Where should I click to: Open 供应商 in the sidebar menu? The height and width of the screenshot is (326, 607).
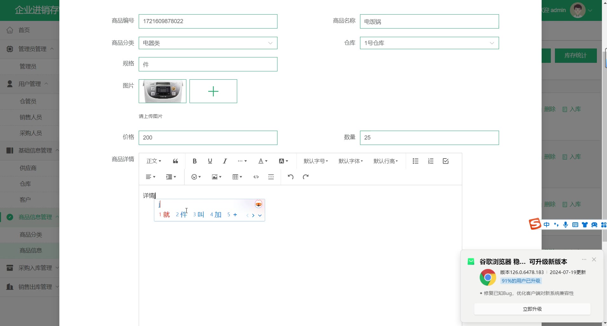tap(28, 168)
